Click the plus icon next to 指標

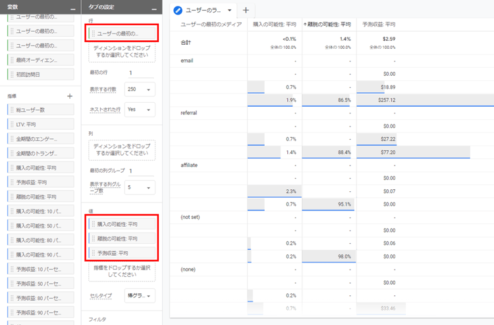(x=70, y=96)
